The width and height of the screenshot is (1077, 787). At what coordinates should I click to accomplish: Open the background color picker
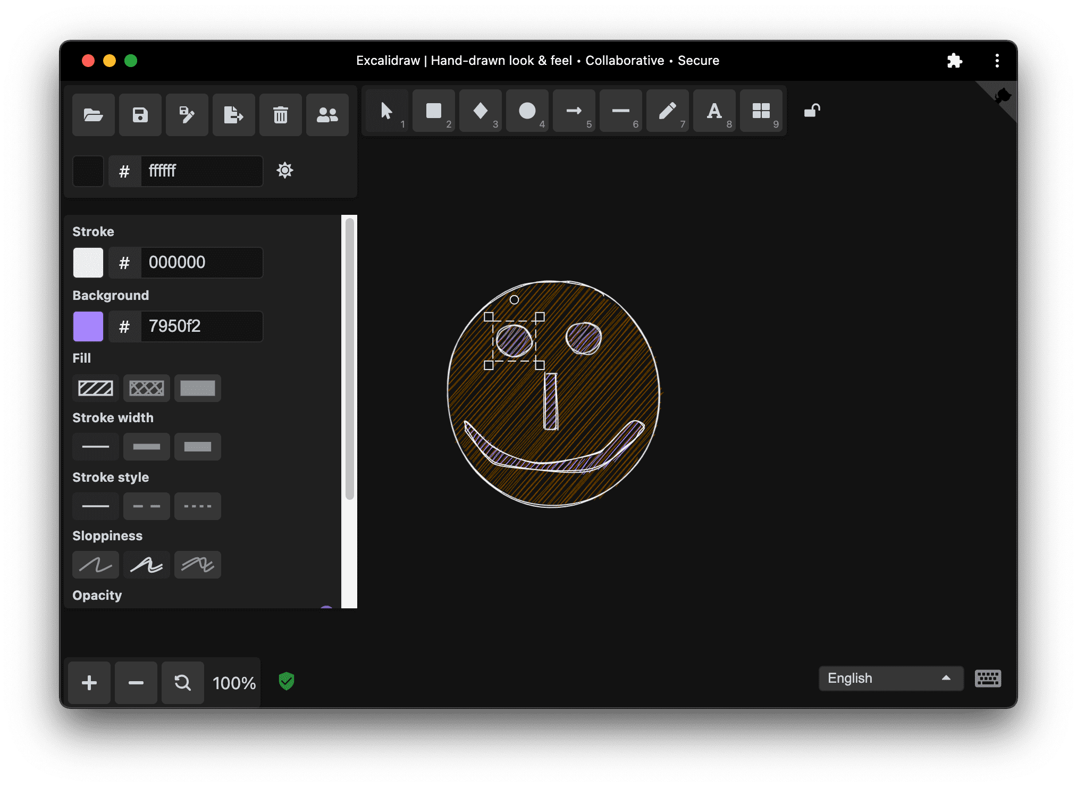coord(89,324)
